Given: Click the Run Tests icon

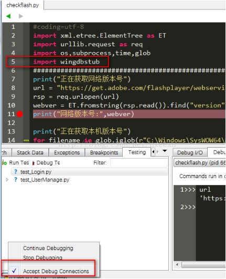Looking at the screenshot, I should [x=4, y=163].
